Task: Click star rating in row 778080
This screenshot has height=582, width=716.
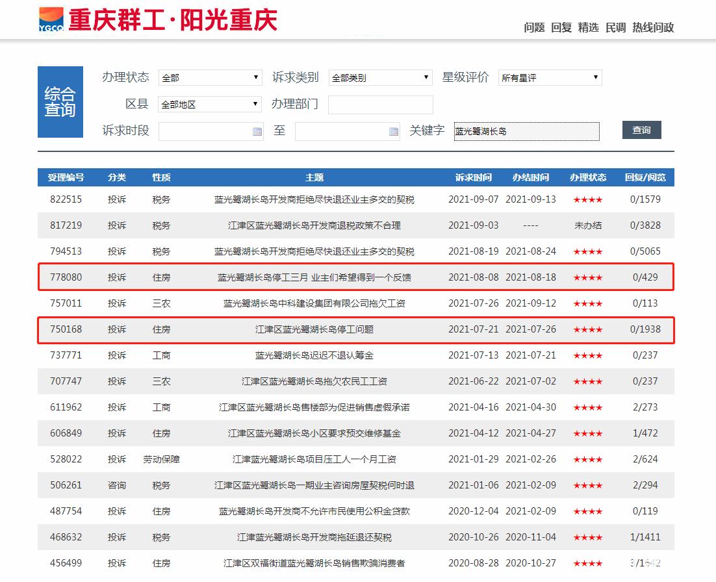Action: [x=588, y=277]
